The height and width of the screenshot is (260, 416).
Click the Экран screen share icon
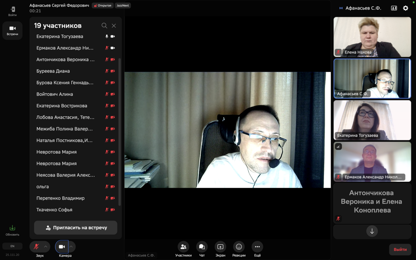tap(220, 247)
